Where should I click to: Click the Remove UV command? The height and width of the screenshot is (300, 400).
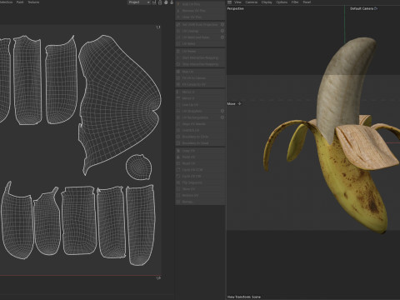(x=200, y=195)
